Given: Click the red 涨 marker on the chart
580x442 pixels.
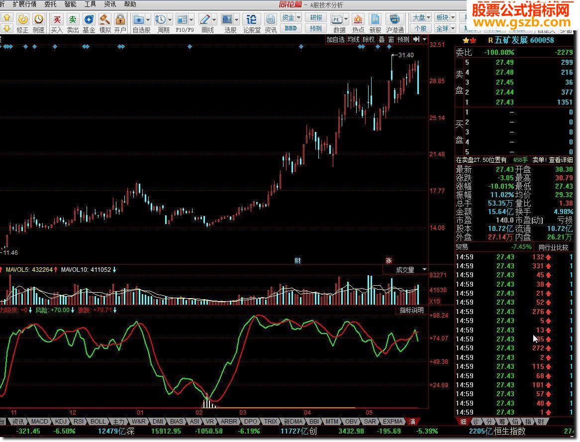Looking at the screenshot, I should [388, 261].
